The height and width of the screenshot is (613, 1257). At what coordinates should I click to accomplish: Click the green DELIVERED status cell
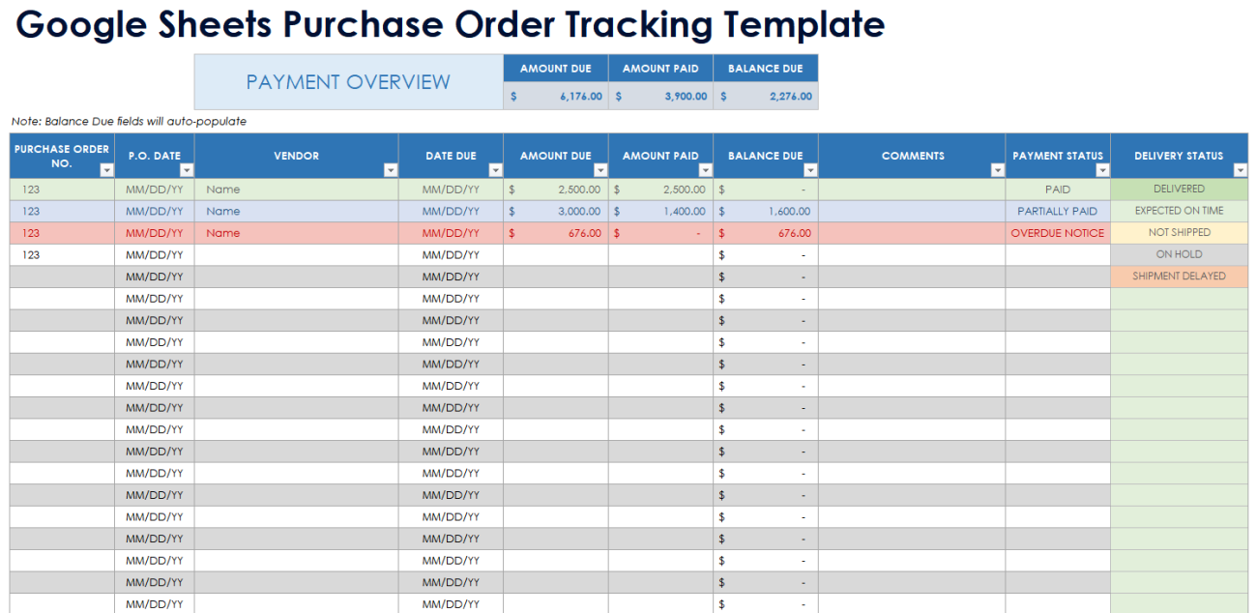(1179, 189)
